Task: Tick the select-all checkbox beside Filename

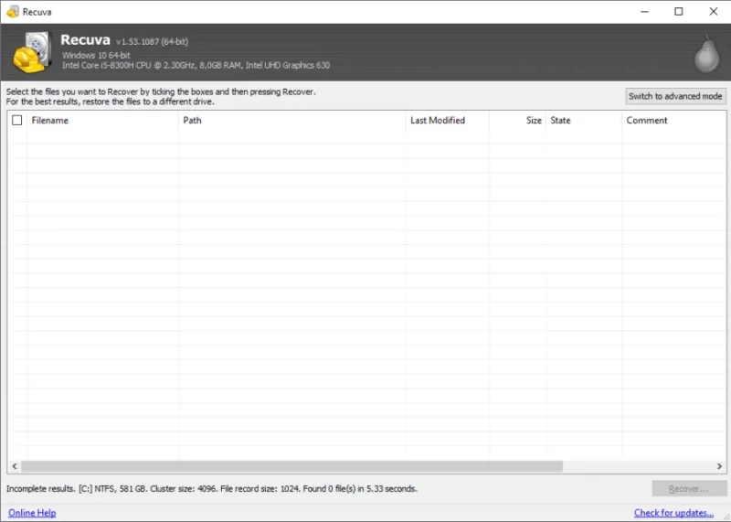Action: coord(17,121)
